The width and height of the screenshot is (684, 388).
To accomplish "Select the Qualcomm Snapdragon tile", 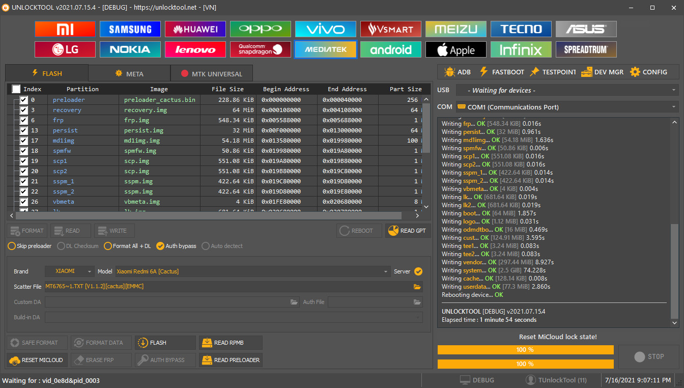I will [261, 49].
